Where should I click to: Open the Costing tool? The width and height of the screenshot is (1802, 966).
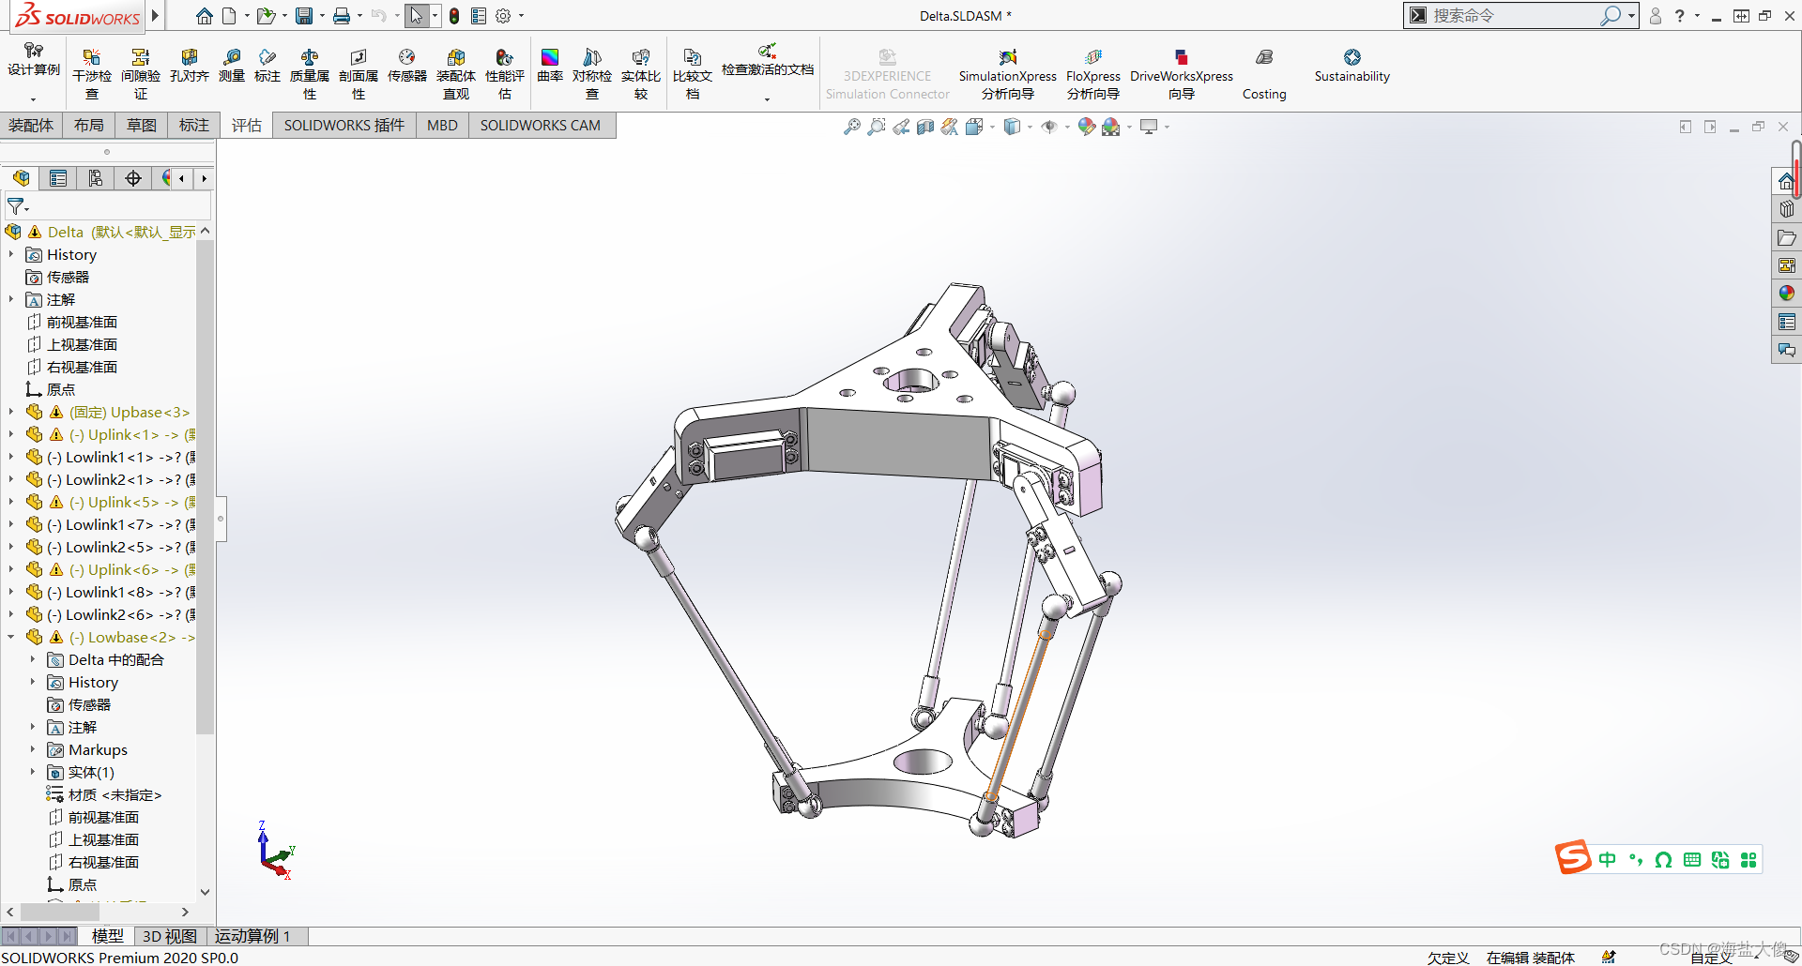1264,73
